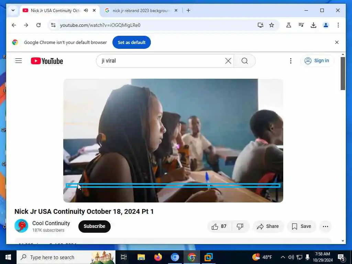Open File Explorer from taskbar
The image size is (352, 264).
point(141,257)
